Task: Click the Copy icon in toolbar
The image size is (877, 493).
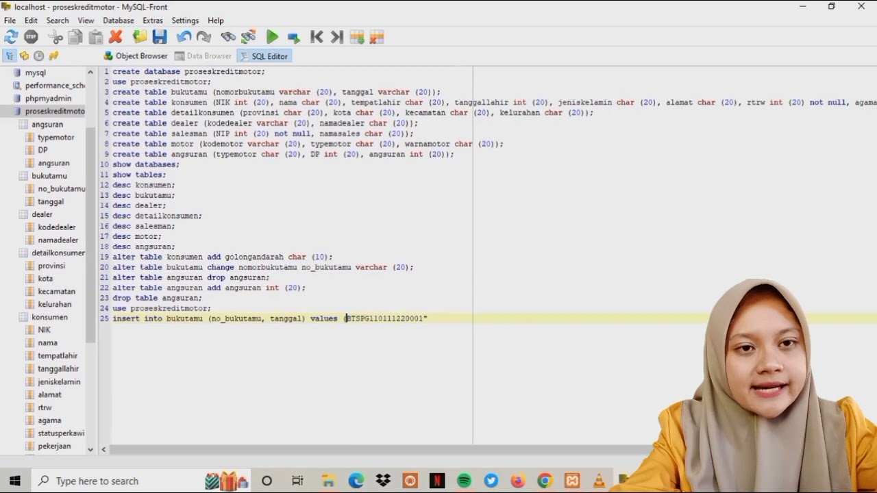Action: [75, 37]
